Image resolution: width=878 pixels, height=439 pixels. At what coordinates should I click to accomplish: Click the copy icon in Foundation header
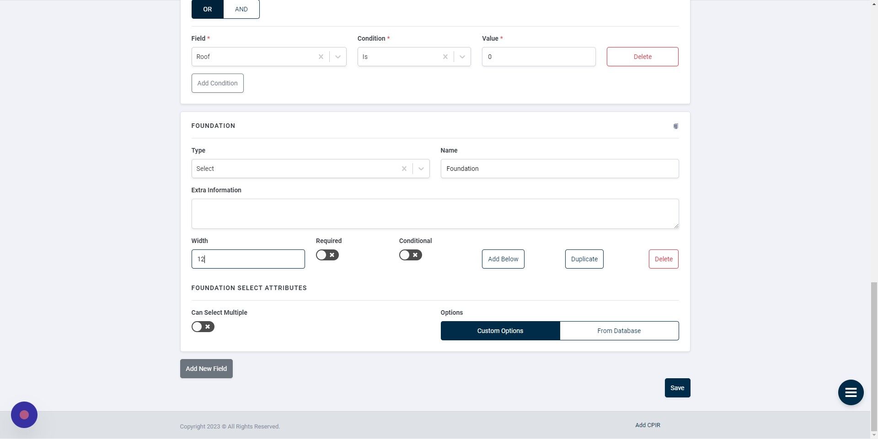pyautogui.click(x=675, y=126)
